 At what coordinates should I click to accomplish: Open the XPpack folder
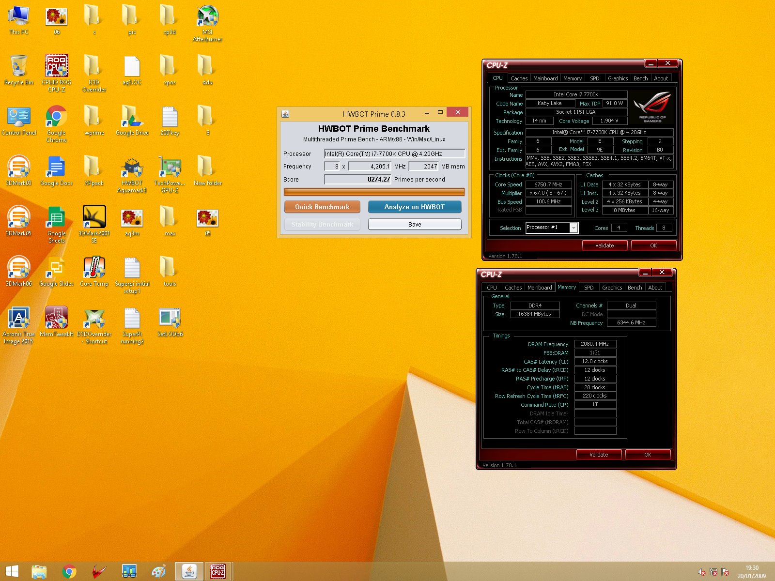point(94,171)
